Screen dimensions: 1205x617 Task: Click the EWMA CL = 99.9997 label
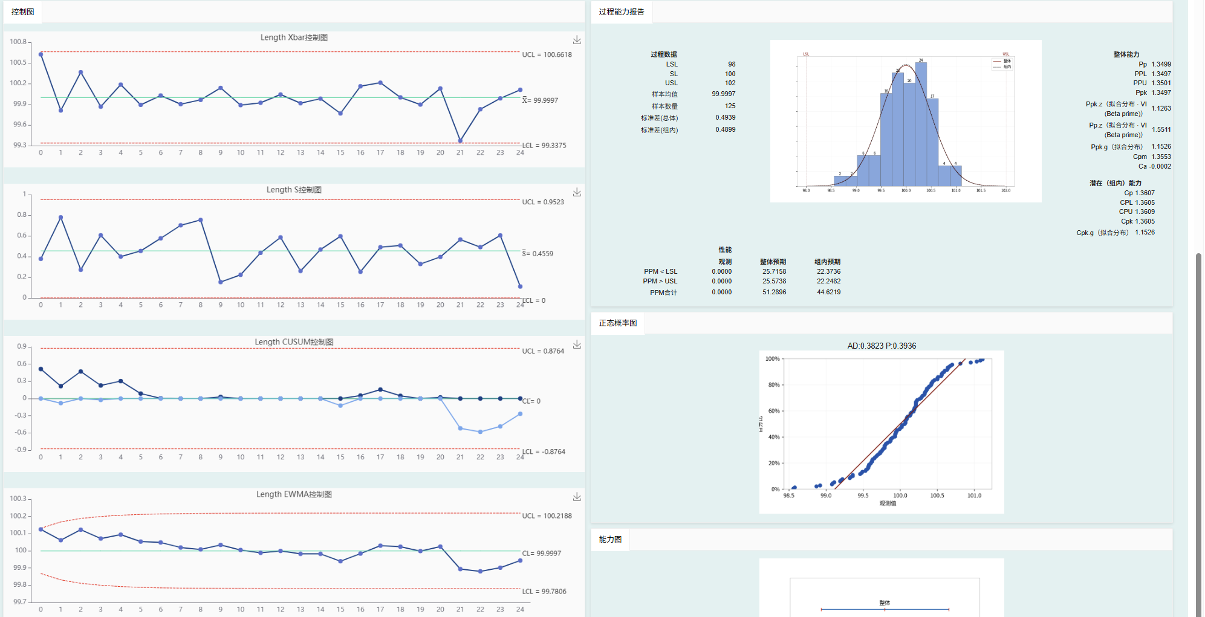pyautogui.click(x=541, y=554)
